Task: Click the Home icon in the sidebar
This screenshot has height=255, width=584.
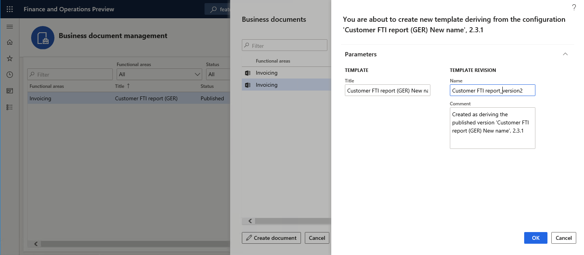Action: coord(9,42)
